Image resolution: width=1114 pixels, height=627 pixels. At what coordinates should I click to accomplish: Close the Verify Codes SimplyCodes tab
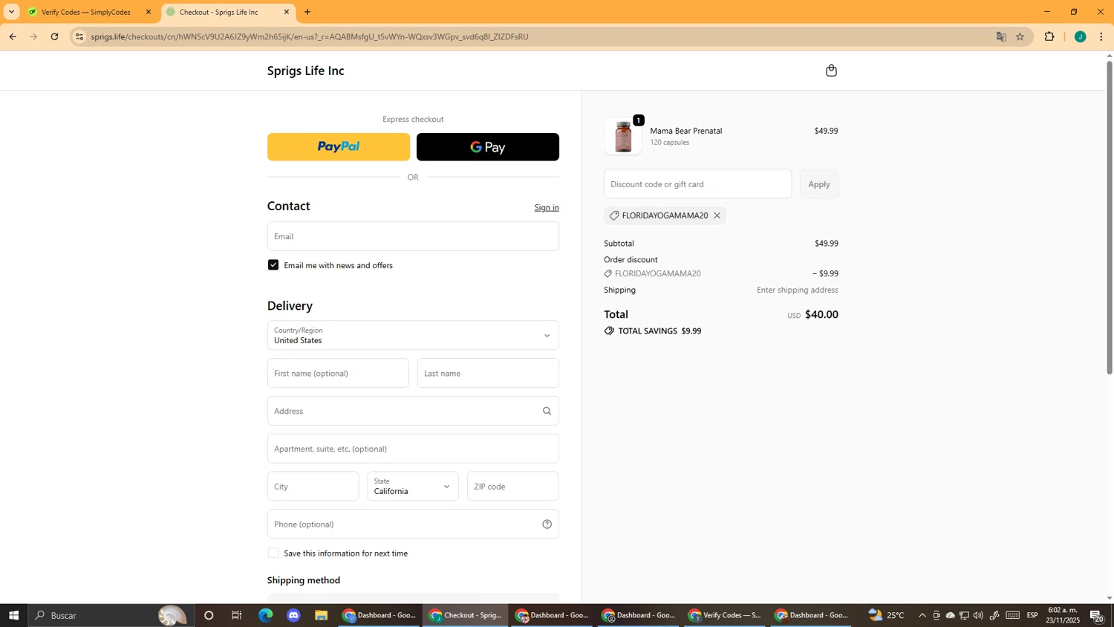(148, 12)
